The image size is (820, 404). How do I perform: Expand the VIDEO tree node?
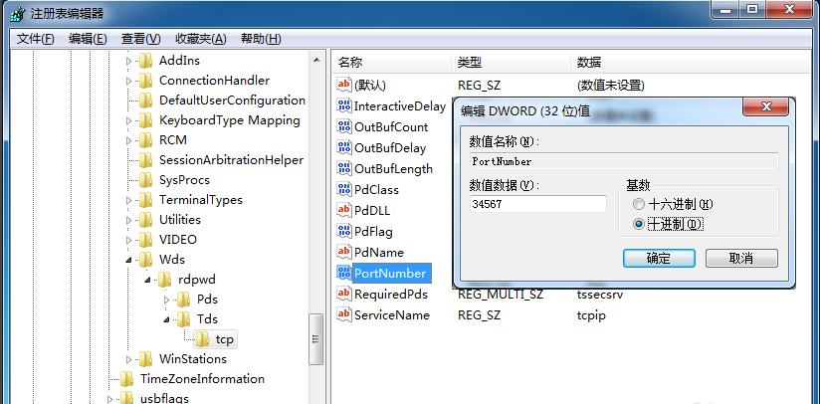tap(129, 240)
